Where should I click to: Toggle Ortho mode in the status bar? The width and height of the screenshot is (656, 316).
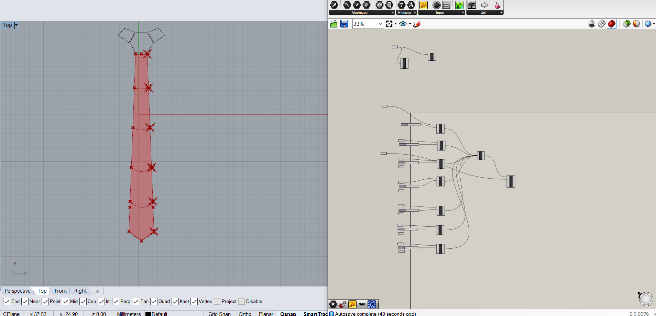(x=245, y=314)
